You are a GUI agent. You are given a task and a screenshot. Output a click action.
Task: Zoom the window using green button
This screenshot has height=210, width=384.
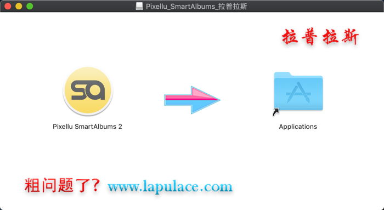click(x=30, y=6)
